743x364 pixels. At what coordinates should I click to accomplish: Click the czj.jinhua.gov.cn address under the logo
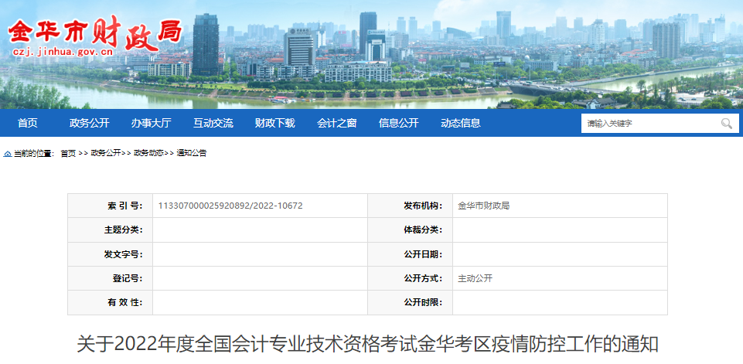pyautogui.click(x=63, y=53)
